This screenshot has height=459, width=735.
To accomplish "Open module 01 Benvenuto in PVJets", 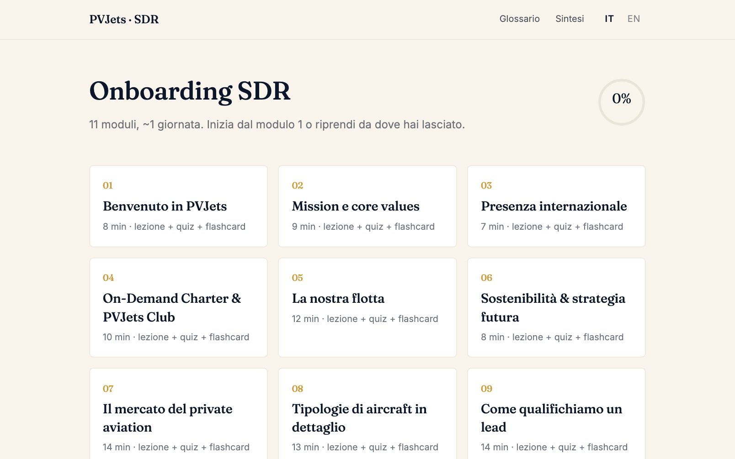I will point(178,206).
